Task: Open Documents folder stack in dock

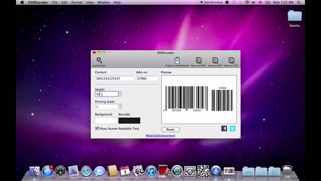Action: (x=261, y=171)
